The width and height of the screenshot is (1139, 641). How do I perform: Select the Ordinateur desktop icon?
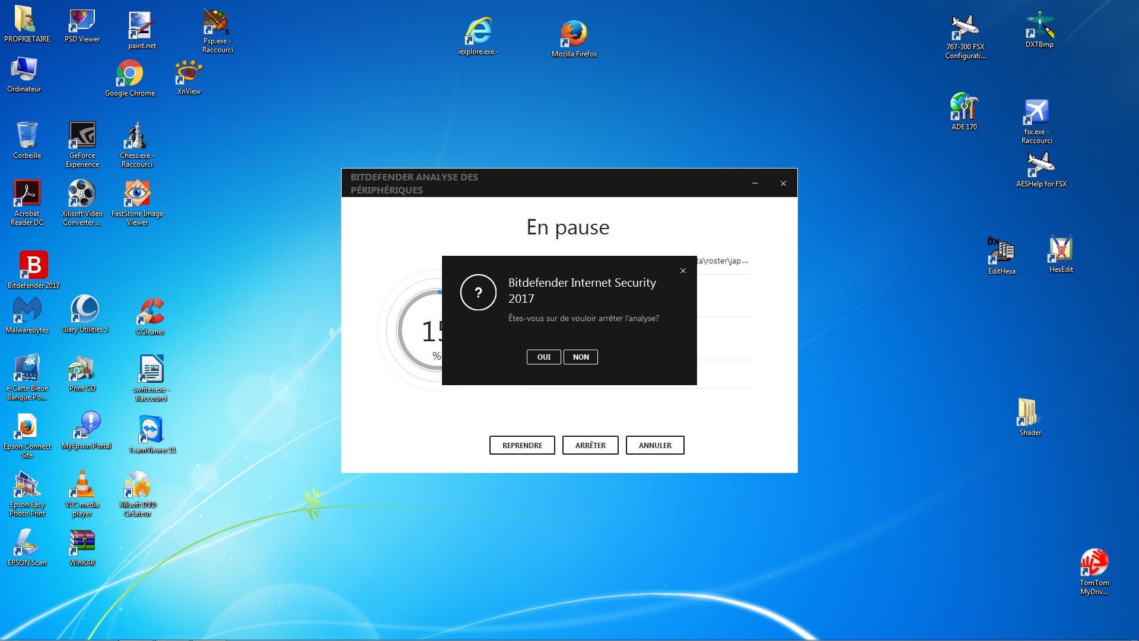(24, 74)
